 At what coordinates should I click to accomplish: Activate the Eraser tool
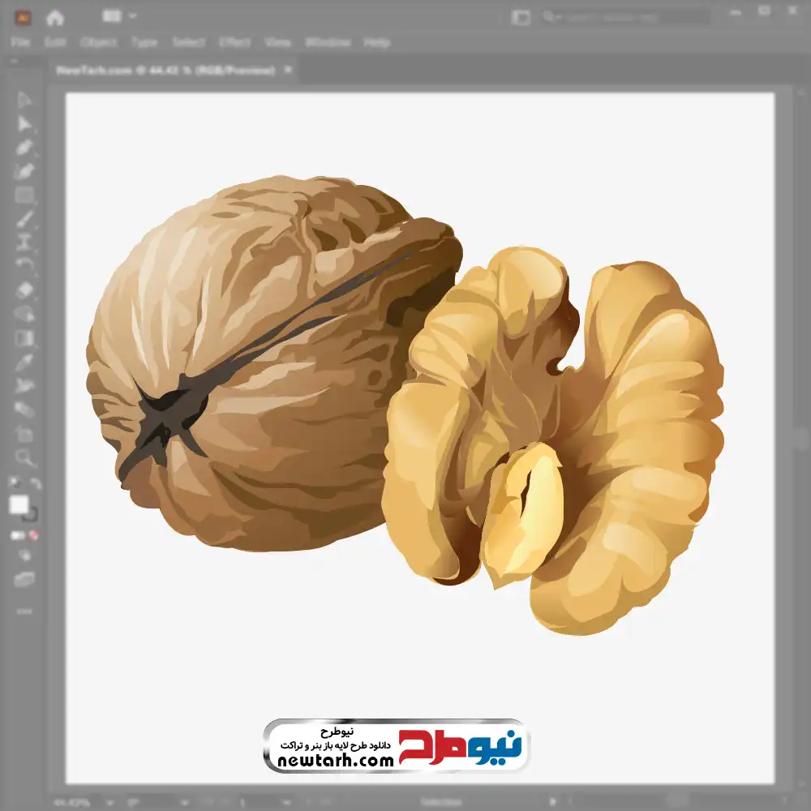pyautogui.click(x=24, y=290)
